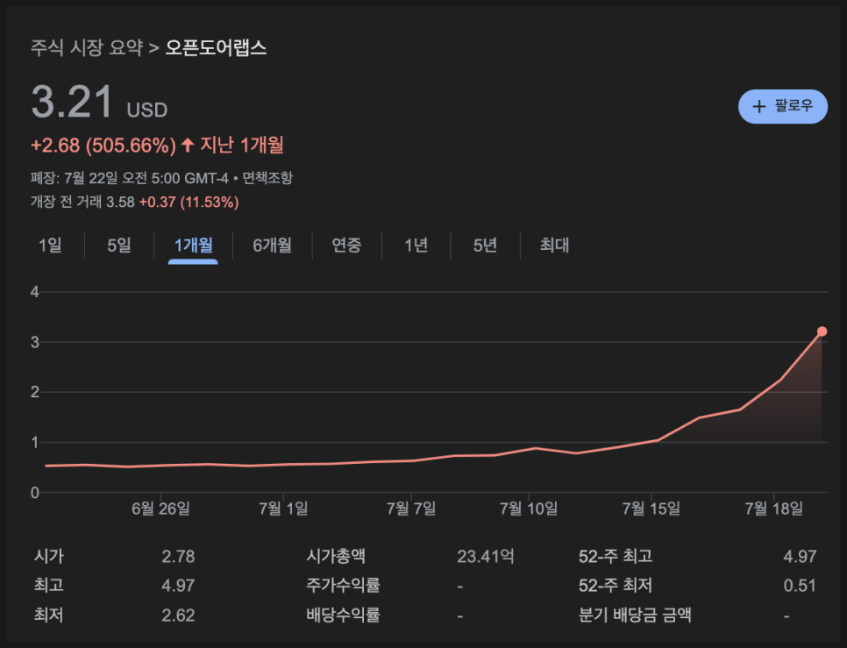Show the 1년 range tab
The width and height of the screenshot is (847, 648).
click(x=416, y=246)
